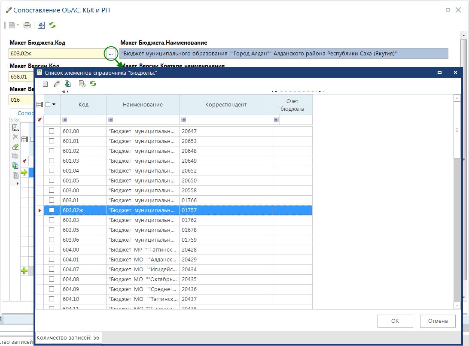Click the XLS export icon in left sidebar
This screenshot has height=346, width=469.
coord(15,128)
